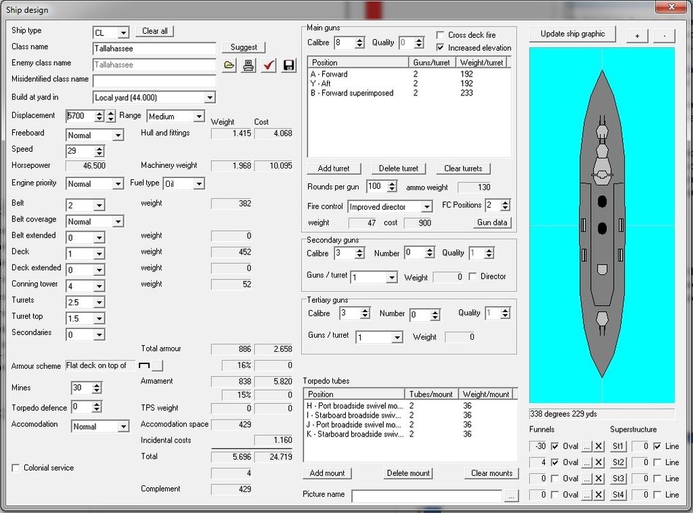This screenshot has width=693, height=513.
Task: Open the Belt coverage dropdown
Action: (118, 221)
